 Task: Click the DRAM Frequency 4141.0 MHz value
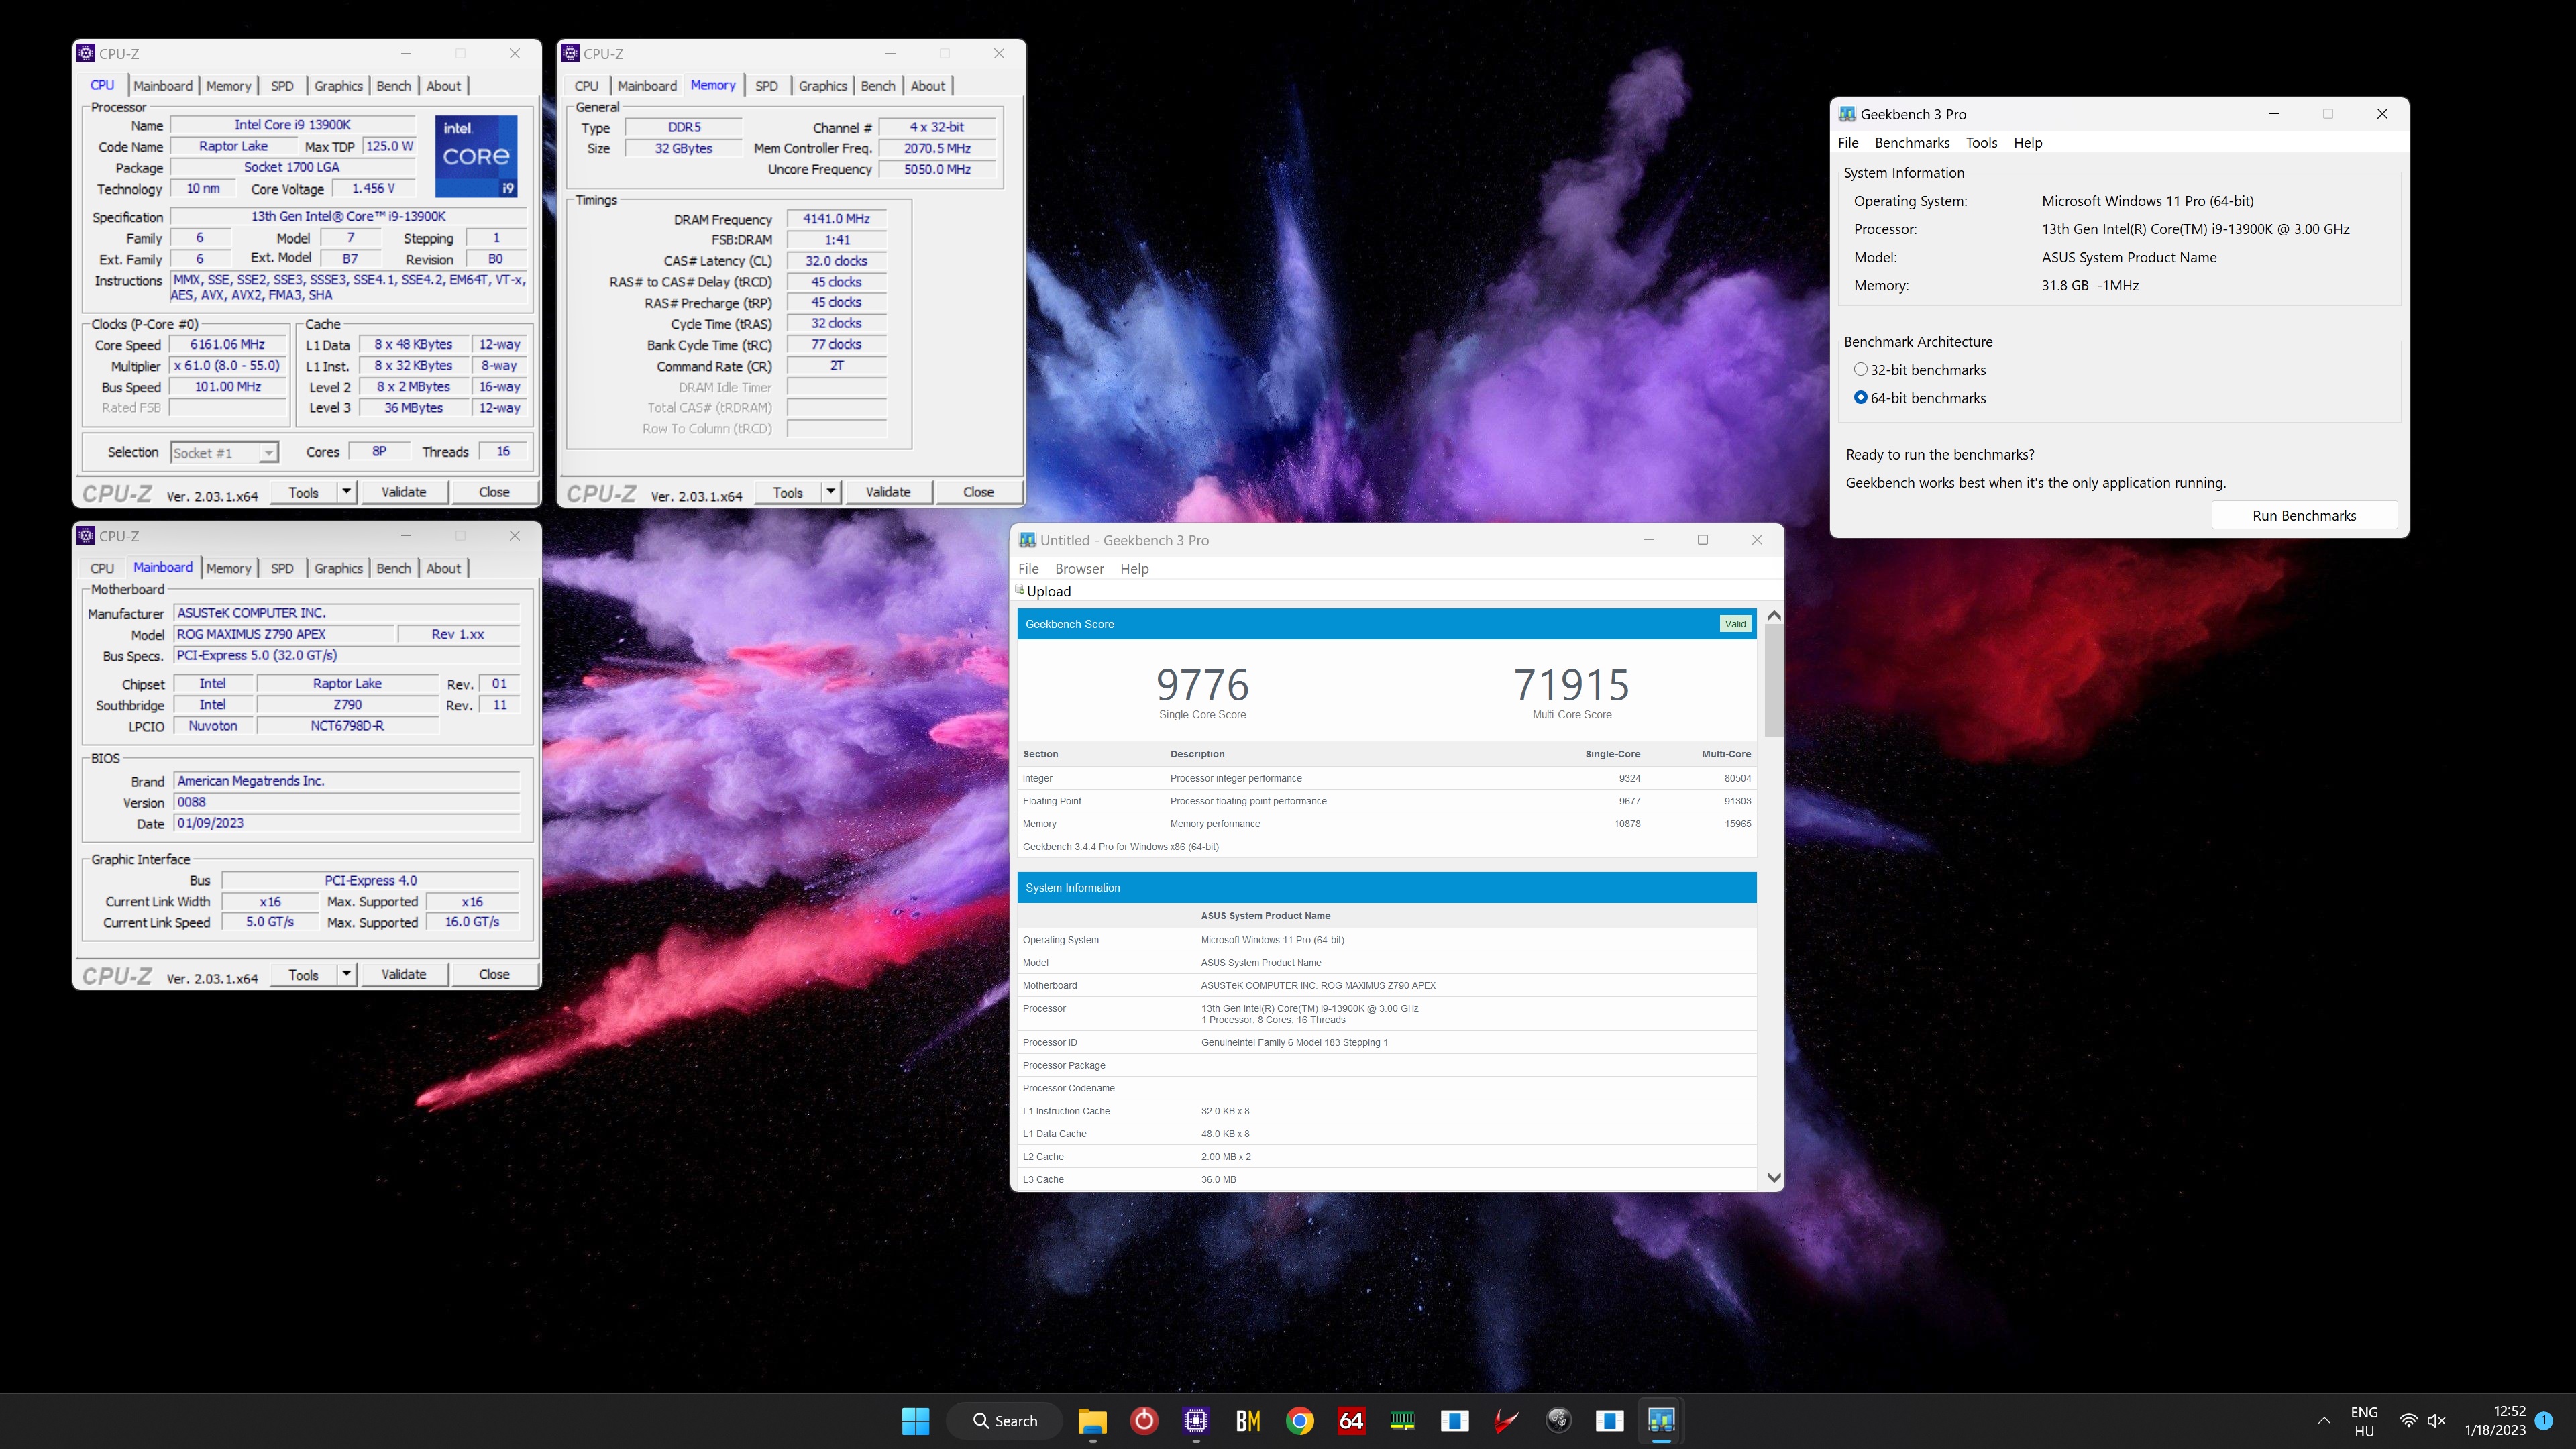pos(836,218)
